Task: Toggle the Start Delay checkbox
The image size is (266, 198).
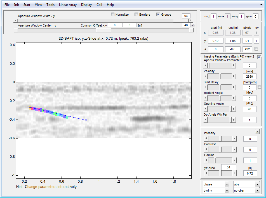Action: coord(259,87)
